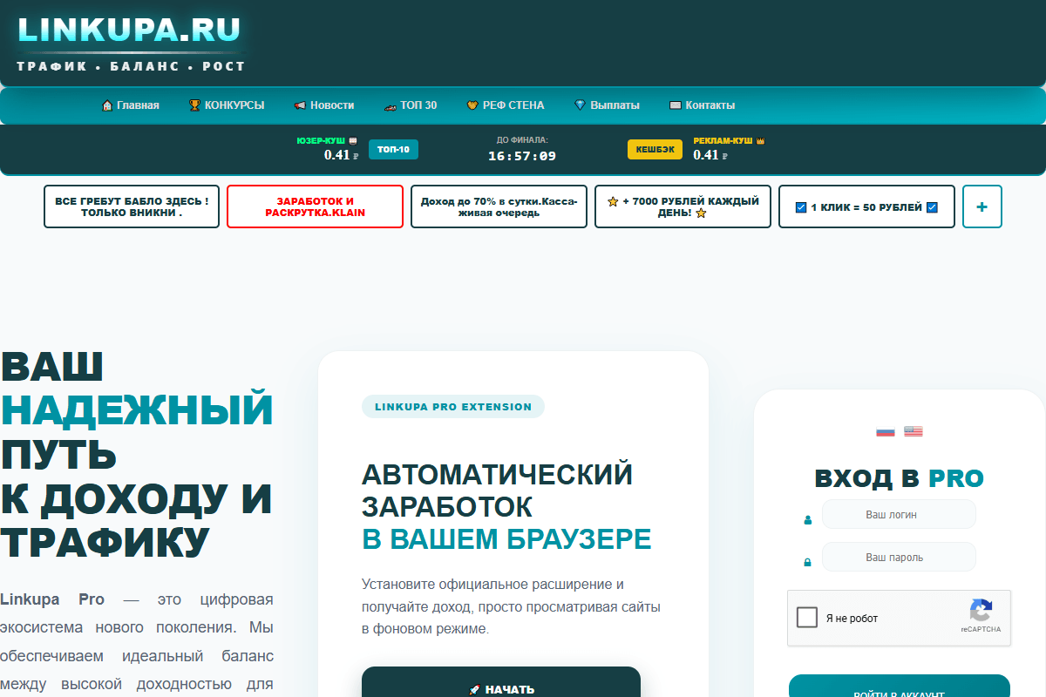
Task: Click the 'ВХОД В PRO' heading
Action: 900,478
